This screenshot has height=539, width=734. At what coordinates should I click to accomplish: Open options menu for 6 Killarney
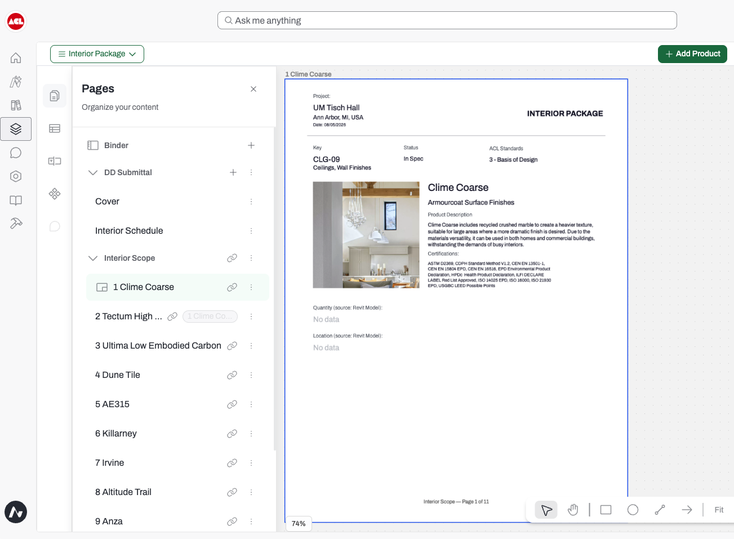point(251,434)
